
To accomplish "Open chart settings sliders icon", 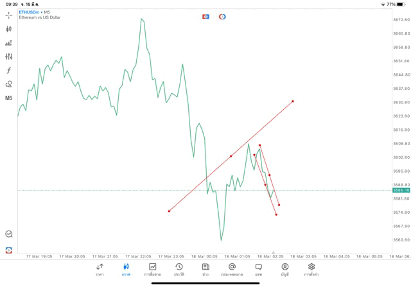I will [8, 57].
